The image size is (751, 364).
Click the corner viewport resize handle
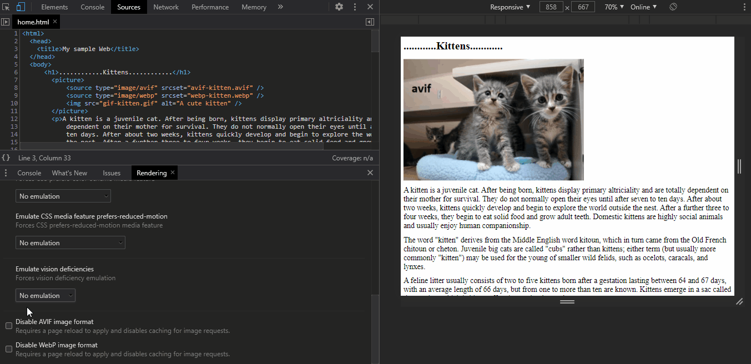point(739,301)
